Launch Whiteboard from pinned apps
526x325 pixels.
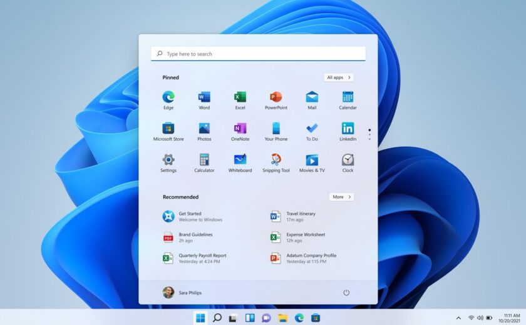click(240, 163)
